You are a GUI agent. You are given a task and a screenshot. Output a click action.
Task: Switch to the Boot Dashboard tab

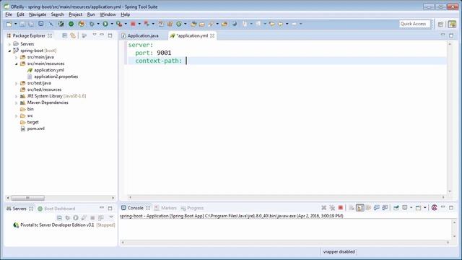(56, 209)
